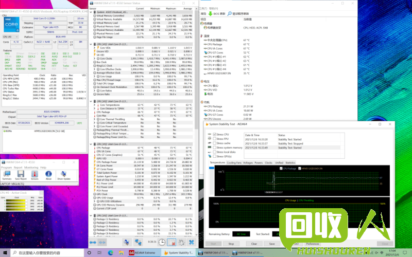Click the Intel Core i5-11300H name field
This screenshot has height=257, width=412.
44,19
